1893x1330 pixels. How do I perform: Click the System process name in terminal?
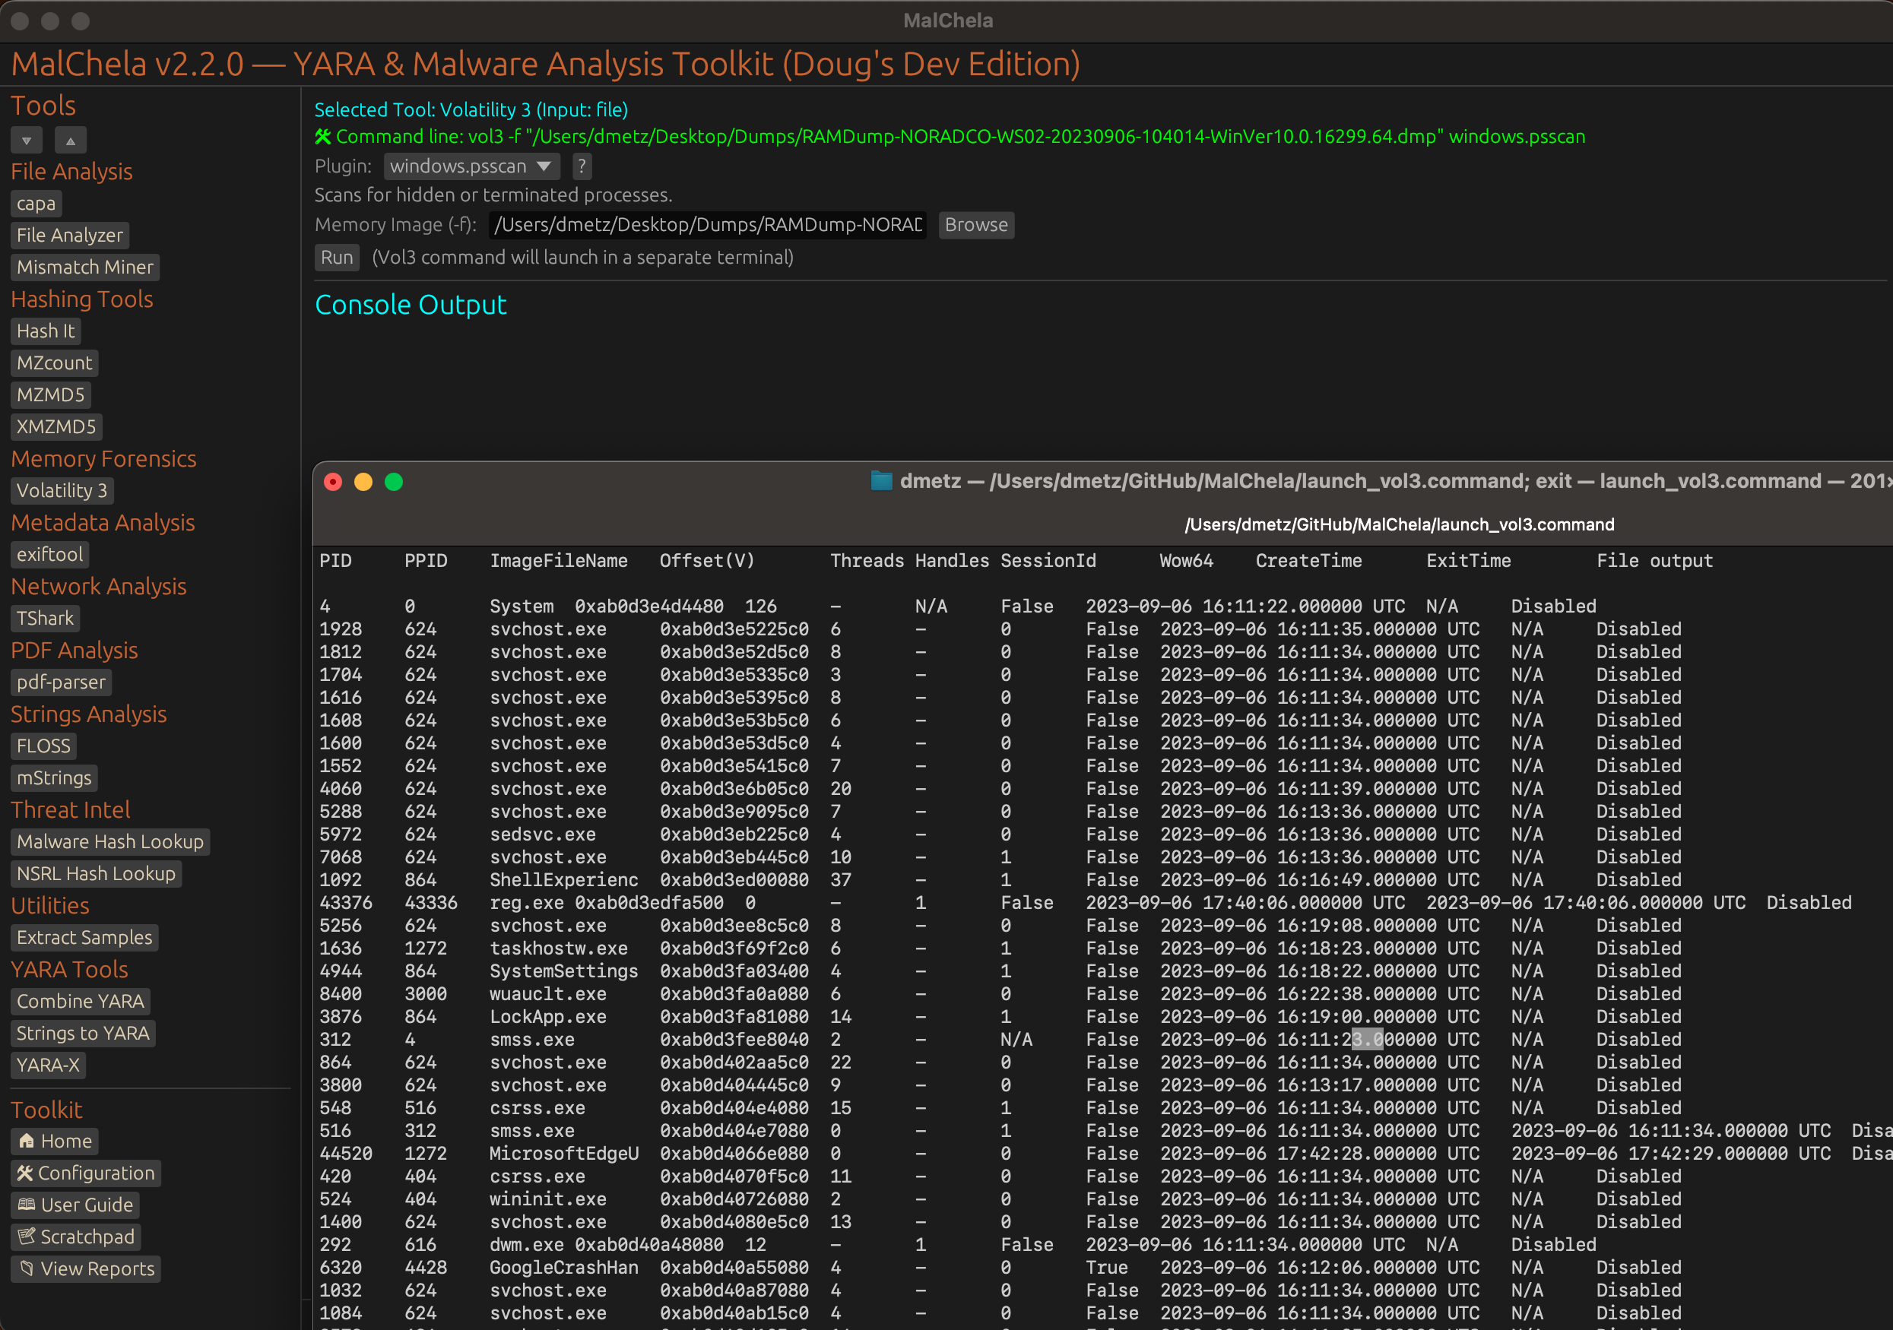(522, 607)
